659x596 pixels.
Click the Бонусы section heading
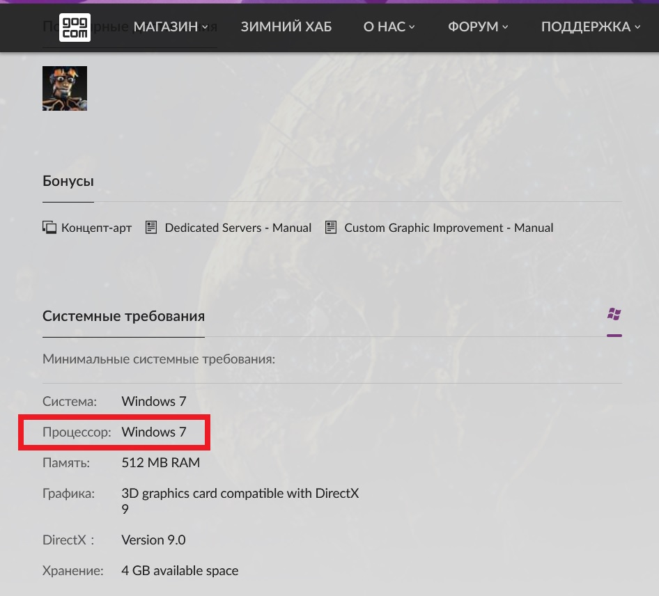68,181
